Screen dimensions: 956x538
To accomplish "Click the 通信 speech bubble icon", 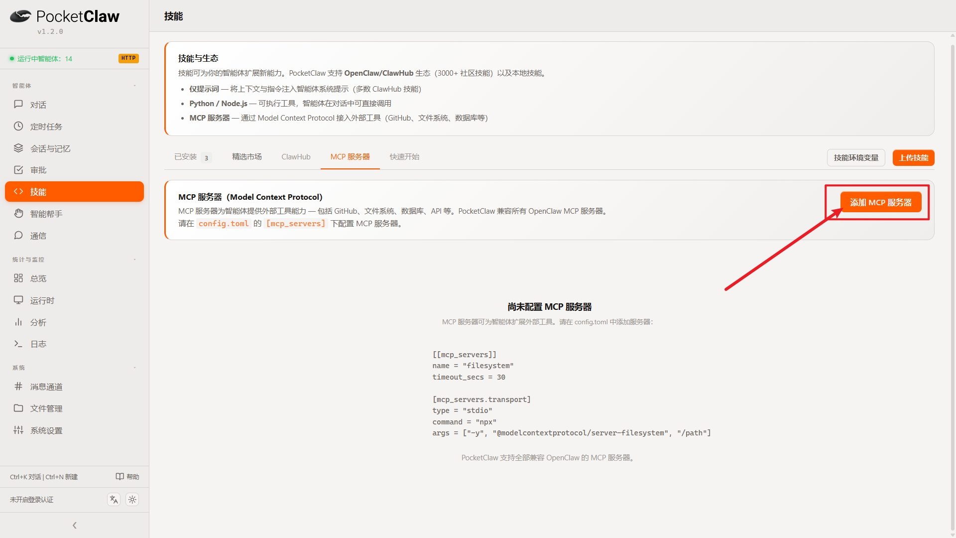I will point(18,236).
